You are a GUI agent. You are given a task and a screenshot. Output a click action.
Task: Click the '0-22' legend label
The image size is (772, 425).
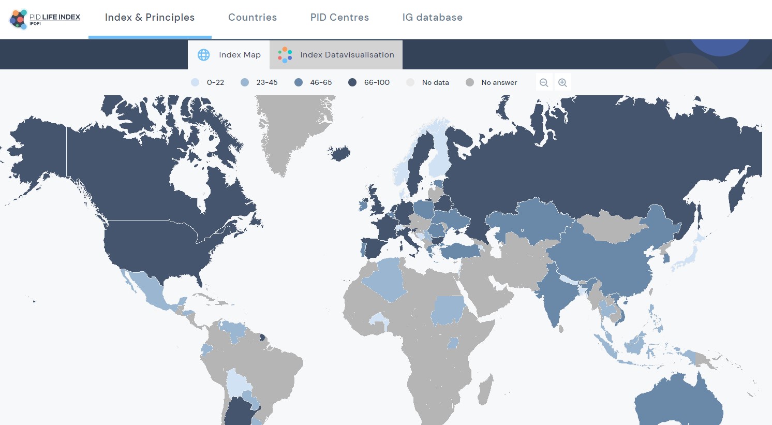tap(215, 82)
